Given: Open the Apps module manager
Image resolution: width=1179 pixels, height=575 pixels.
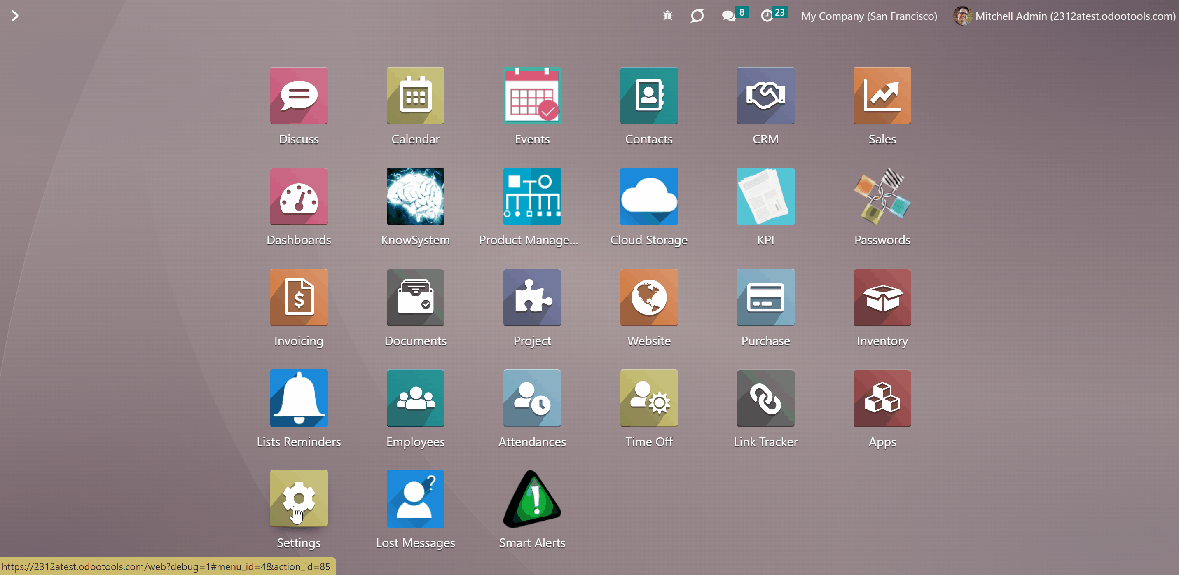Looking at the screenshot, I should click(x=882, y=398).
